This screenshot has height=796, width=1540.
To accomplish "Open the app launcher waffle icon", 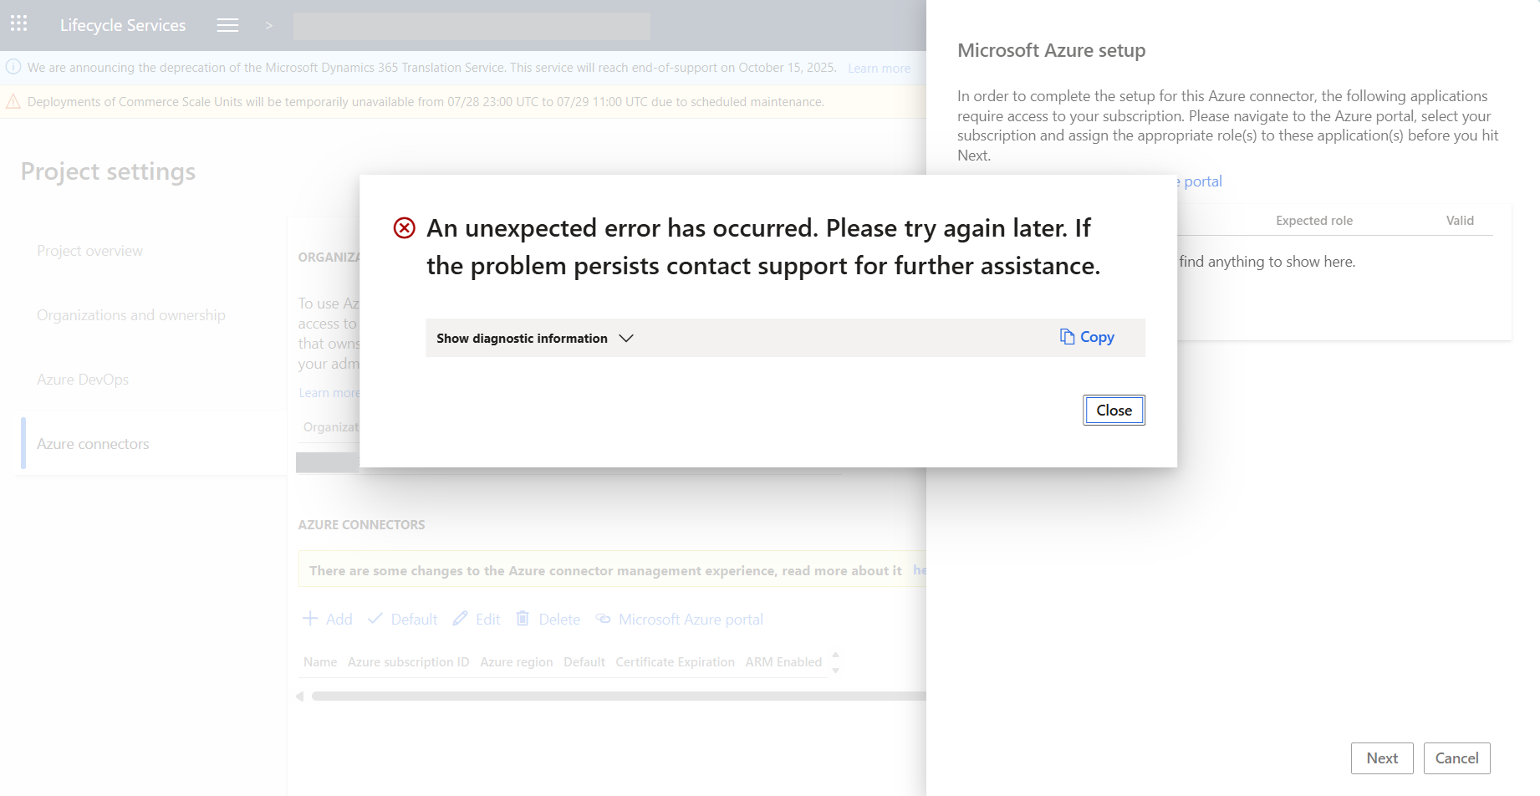I will [18, 23].
